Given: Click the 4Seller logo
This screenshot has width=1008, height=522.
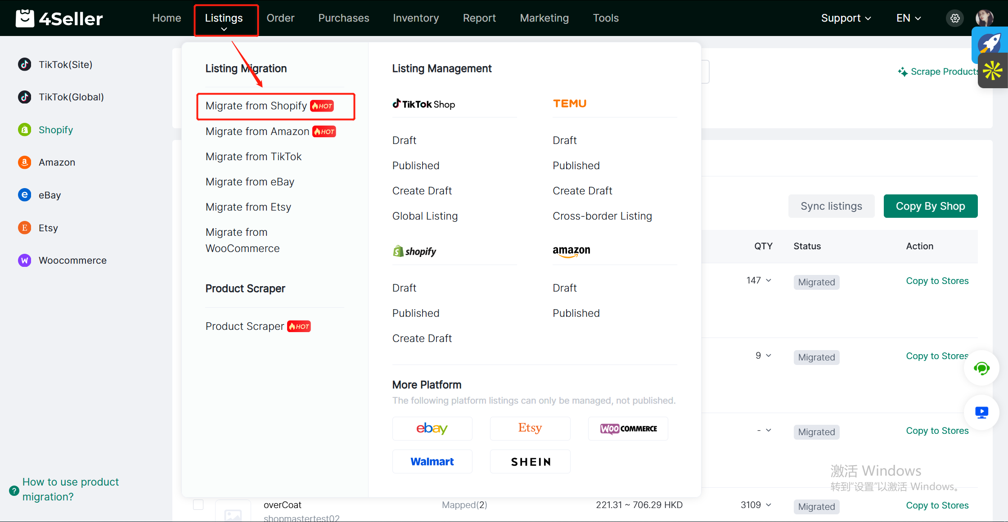Looking at the screenshot, I should (x=59, y=18).
